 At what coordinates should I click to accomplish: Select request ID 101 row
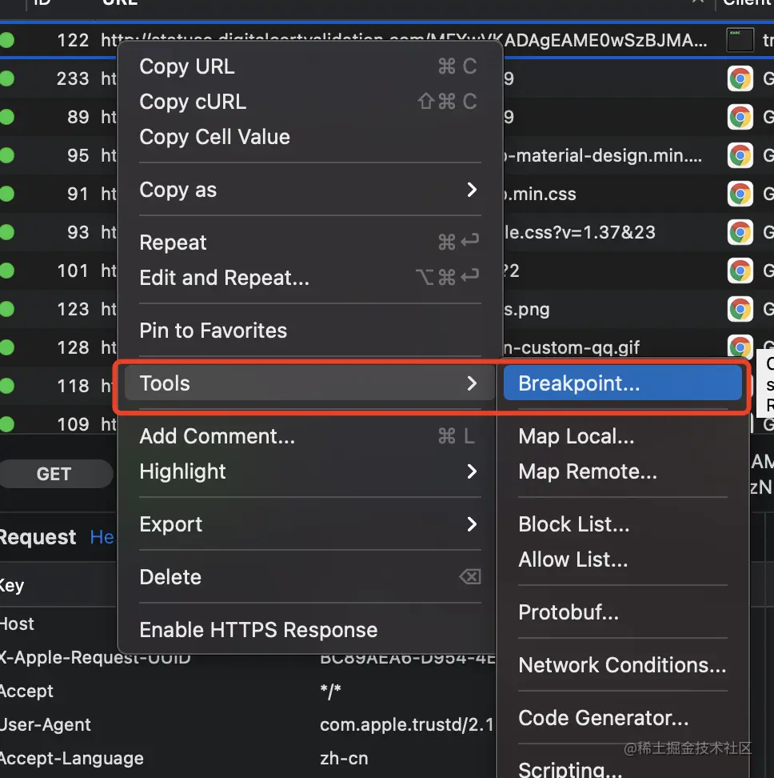point(72,271)
